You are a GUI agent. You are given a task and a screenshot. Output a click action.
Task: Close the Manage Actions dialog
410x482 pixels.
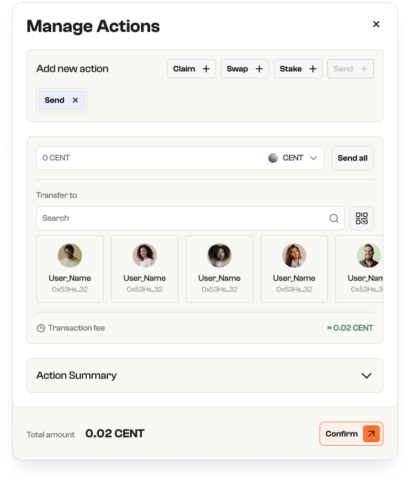(x=376, y=24)
